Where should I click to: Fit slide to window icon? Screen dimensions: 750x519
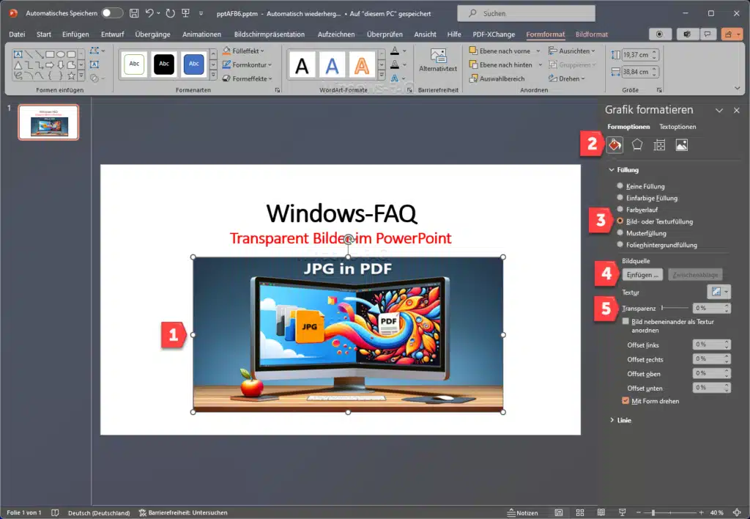pyautogui.click(x=737, y=513)
